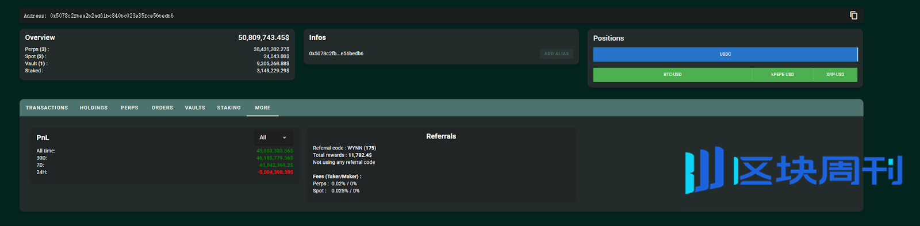
Task: Click the XRP-USD position segment
Action: [835, 75]
